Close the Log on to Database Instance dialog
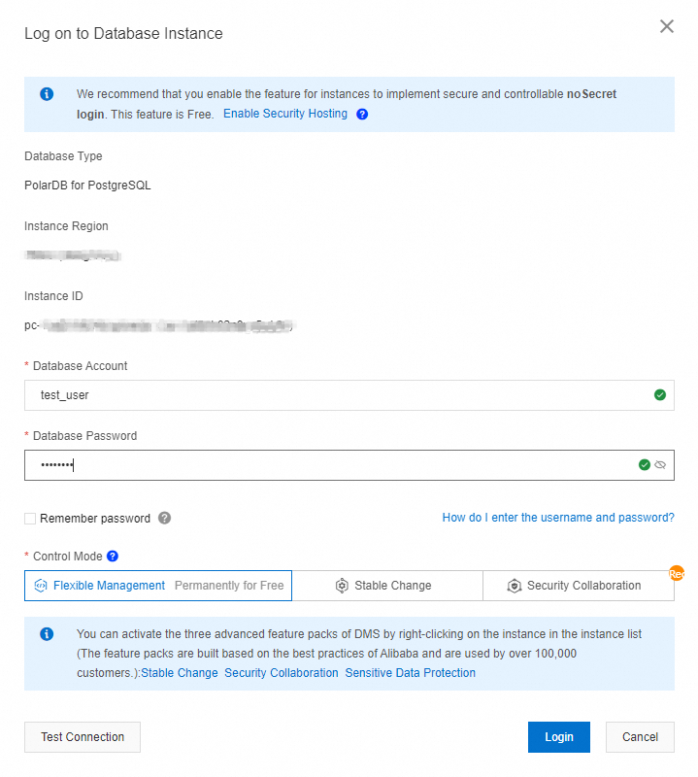 pyautogui.click(x=666, y=26)
